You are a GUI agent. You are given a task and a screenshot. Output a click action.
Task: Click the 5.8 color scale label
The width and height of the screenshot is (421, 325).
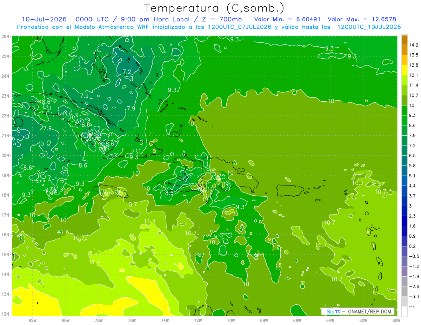click(413, 165)
